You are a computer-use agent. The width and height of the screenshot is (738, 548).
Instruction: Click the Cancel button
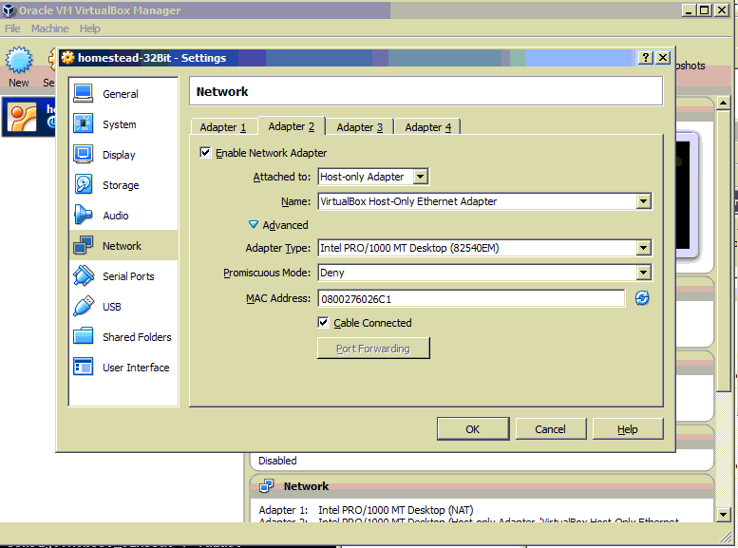[x=551, y=429]
